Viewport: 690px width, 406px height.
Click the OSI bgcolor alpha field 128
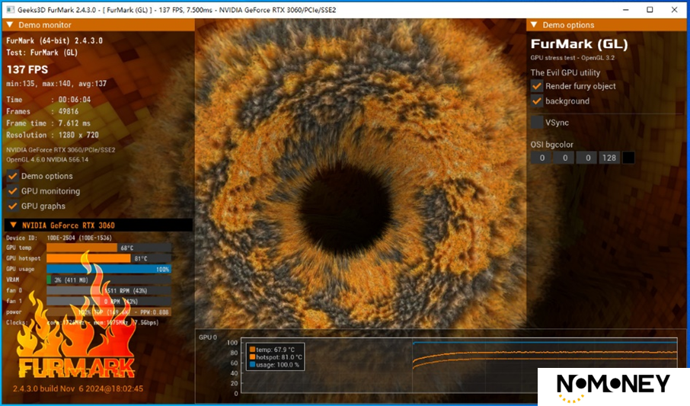coord(609,158)
